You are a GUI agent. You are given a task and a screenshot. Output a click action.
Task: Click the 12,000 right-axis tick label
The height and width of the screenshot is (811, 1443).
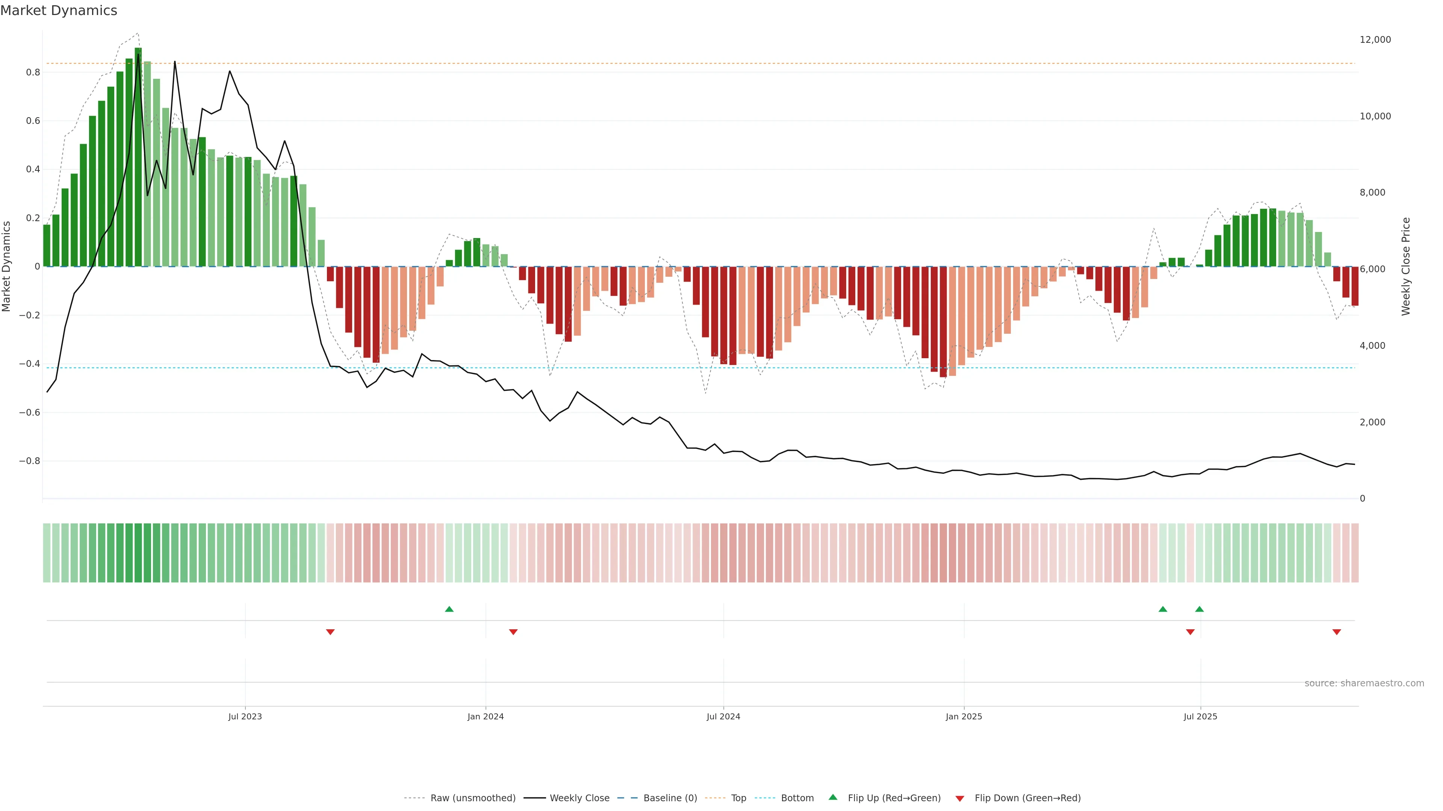[1375, 40]
